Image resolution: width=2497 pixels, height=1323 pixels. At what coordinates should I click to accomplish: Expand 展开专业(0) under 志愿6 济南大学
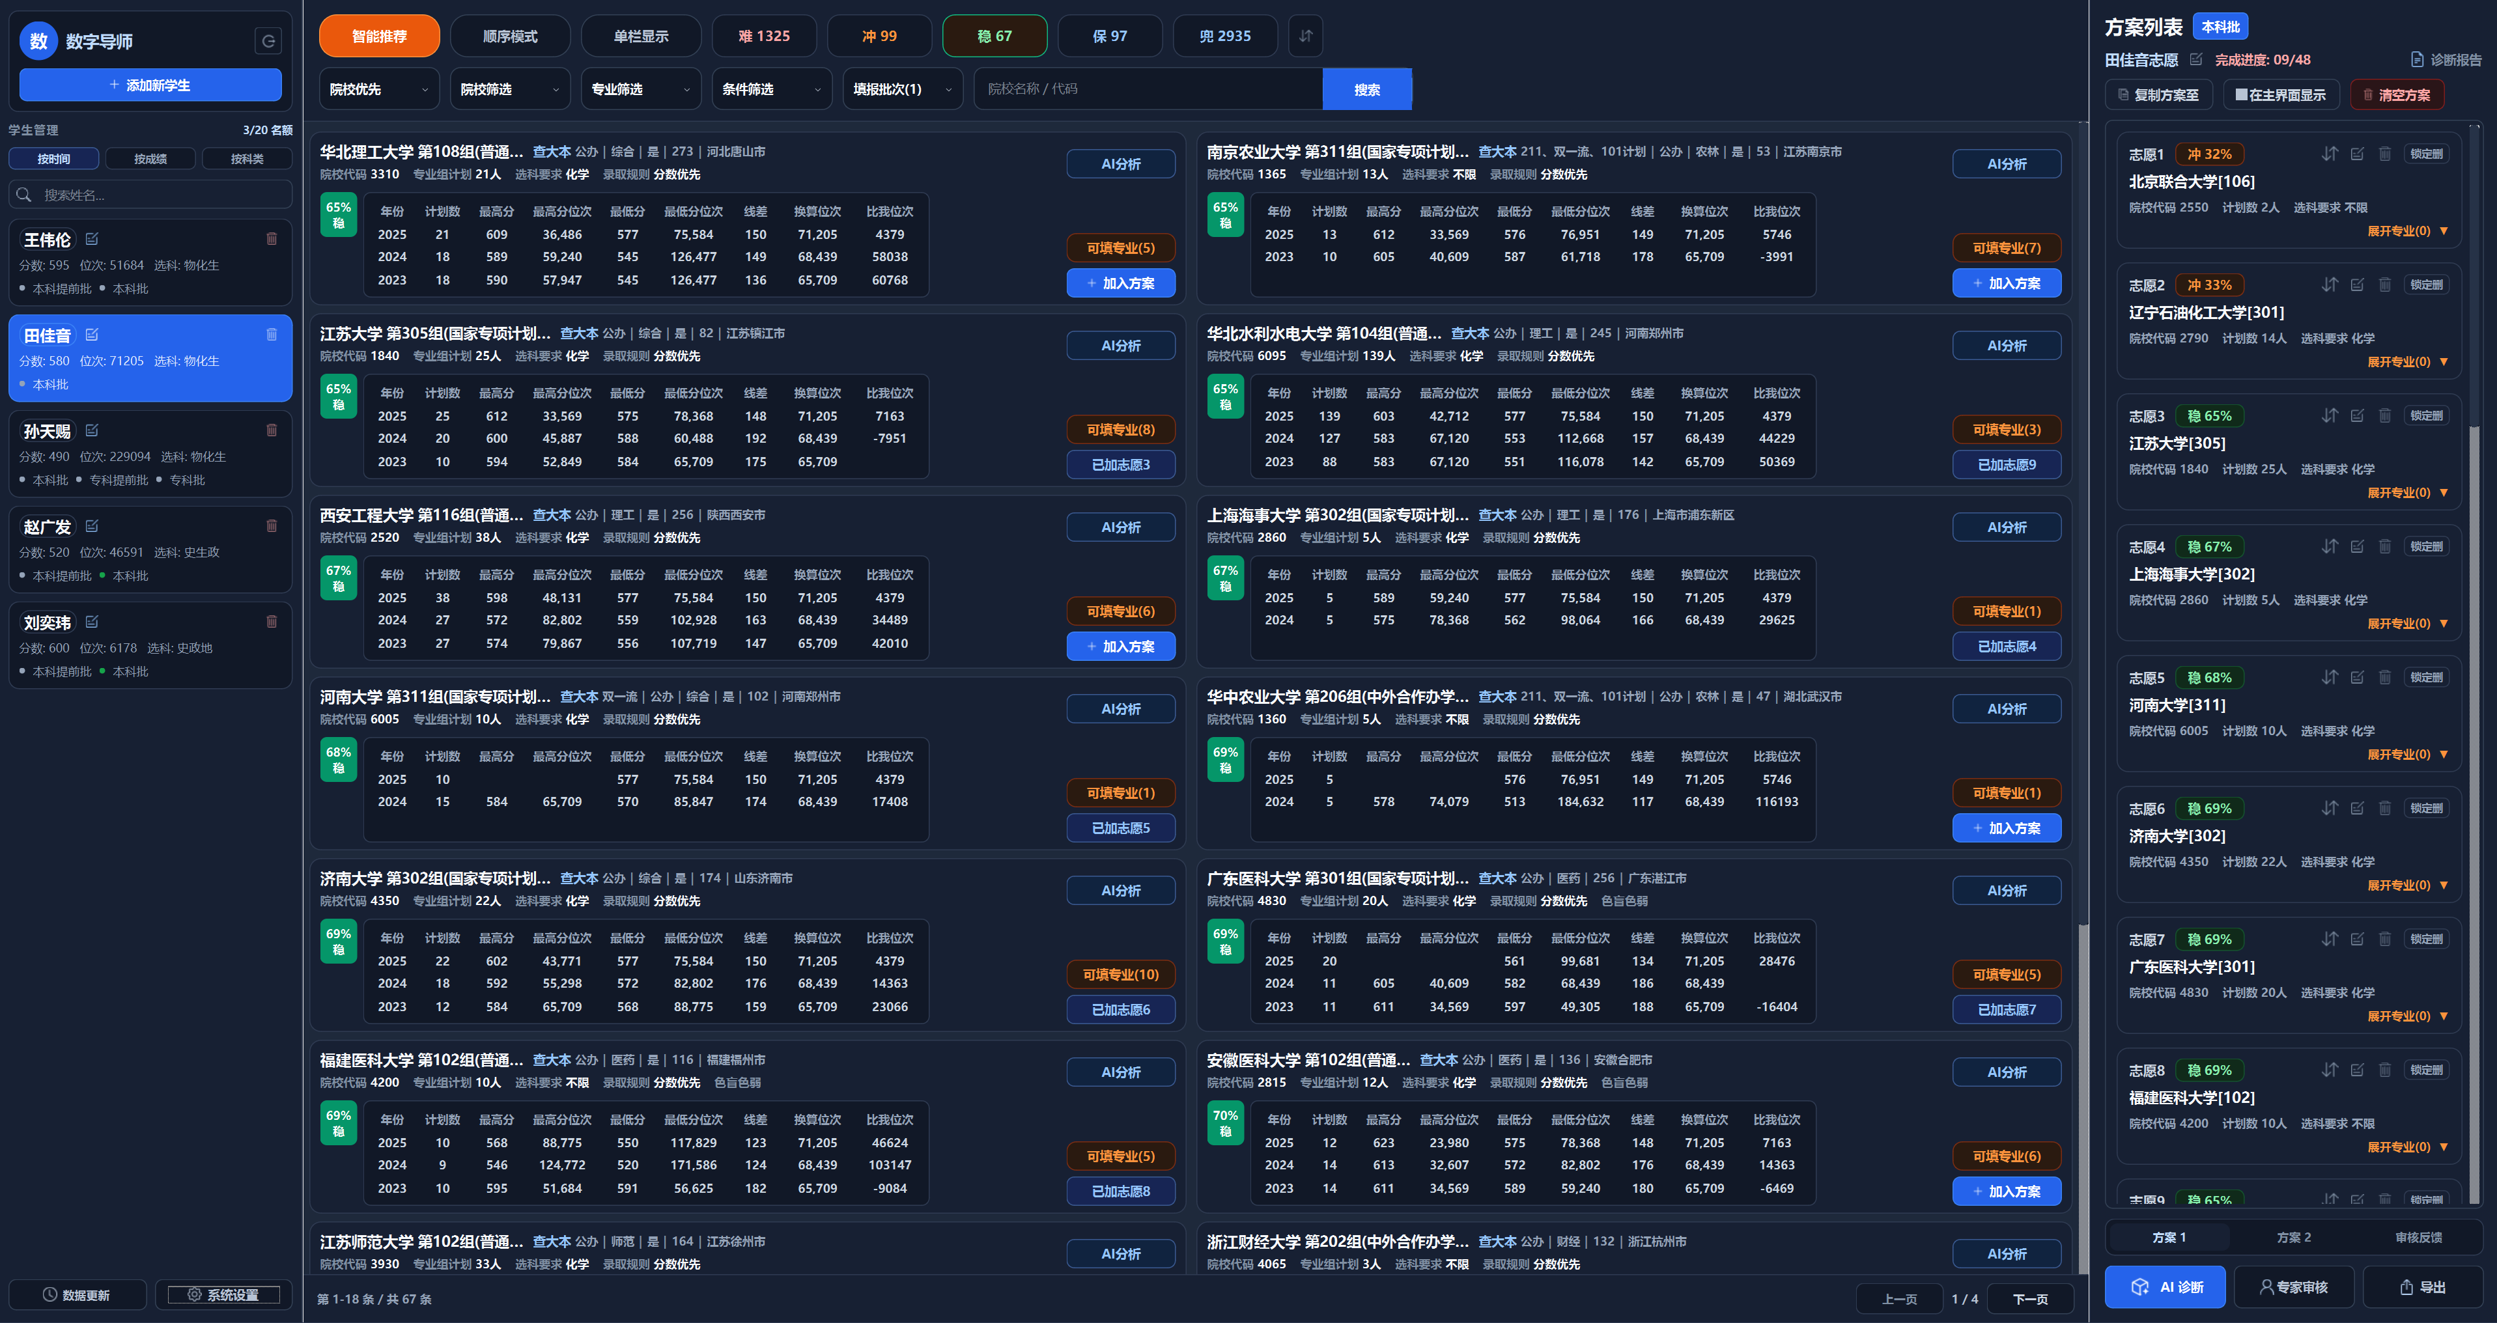2407,885
